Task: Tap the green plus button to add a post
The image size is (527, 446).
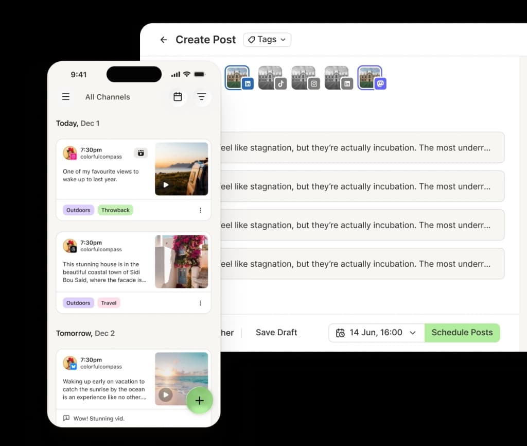Action: pyautogui.click(x=200, y=400)
